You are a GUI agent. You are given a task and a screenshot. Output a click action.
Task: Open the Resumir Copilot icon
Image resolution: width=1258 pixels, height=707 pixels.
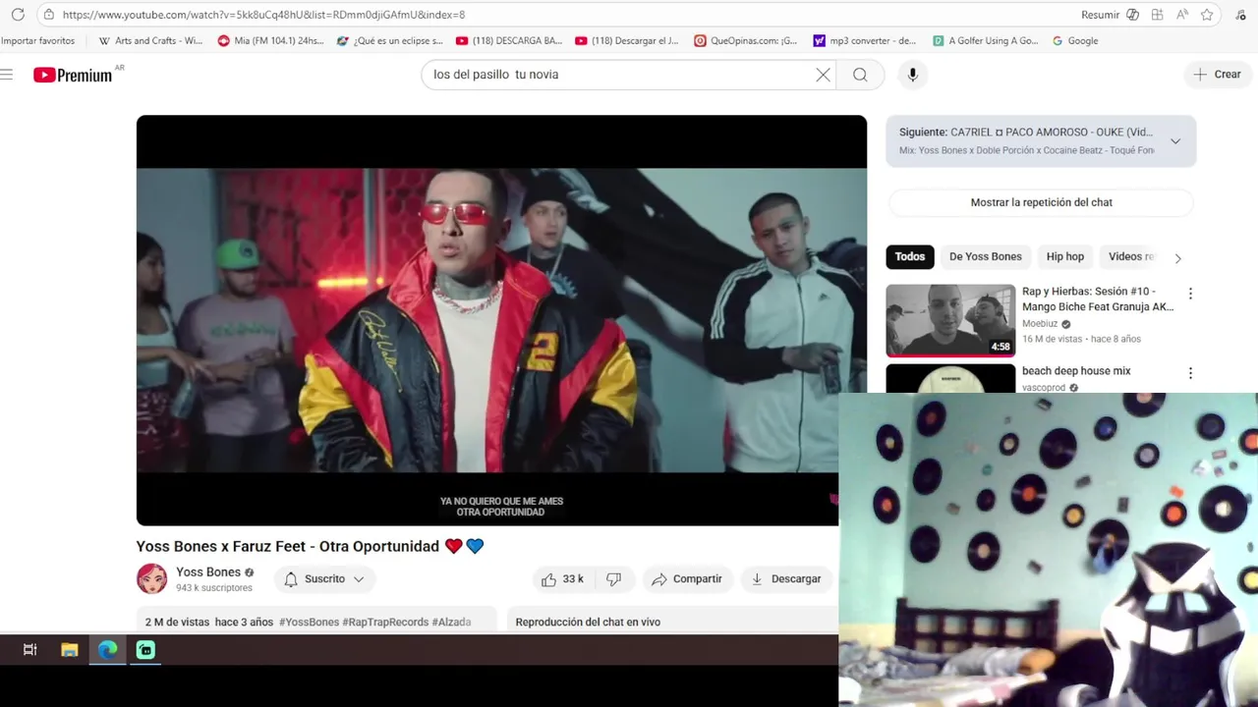coord(1132,15)
